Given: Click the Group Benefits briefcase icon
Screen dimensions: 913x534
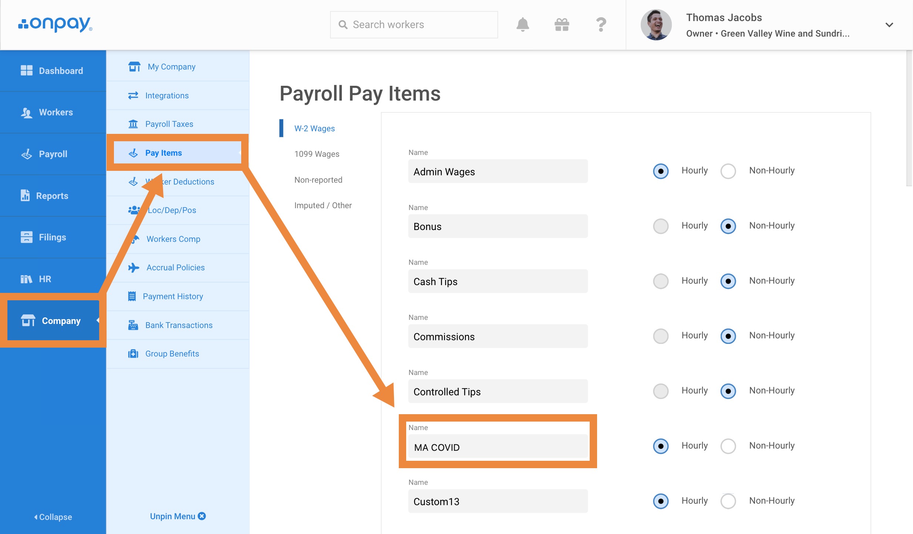Looking at the screenshot, I should click(x=133, y=354).
